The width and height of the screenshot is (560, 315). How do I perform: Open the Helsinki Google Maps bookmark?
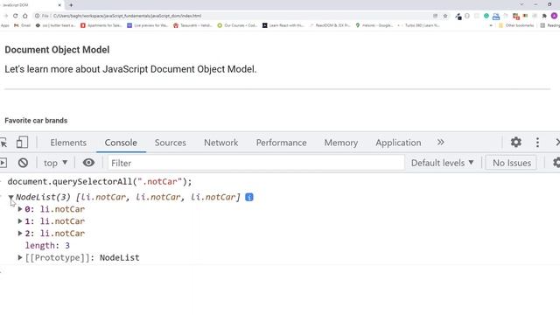tap(374, 25)
